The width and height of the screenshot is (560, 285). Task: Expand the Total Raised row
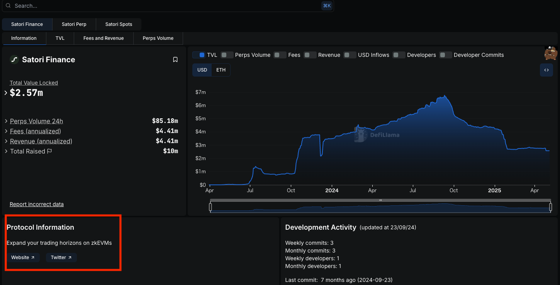(x=6, y=151)
